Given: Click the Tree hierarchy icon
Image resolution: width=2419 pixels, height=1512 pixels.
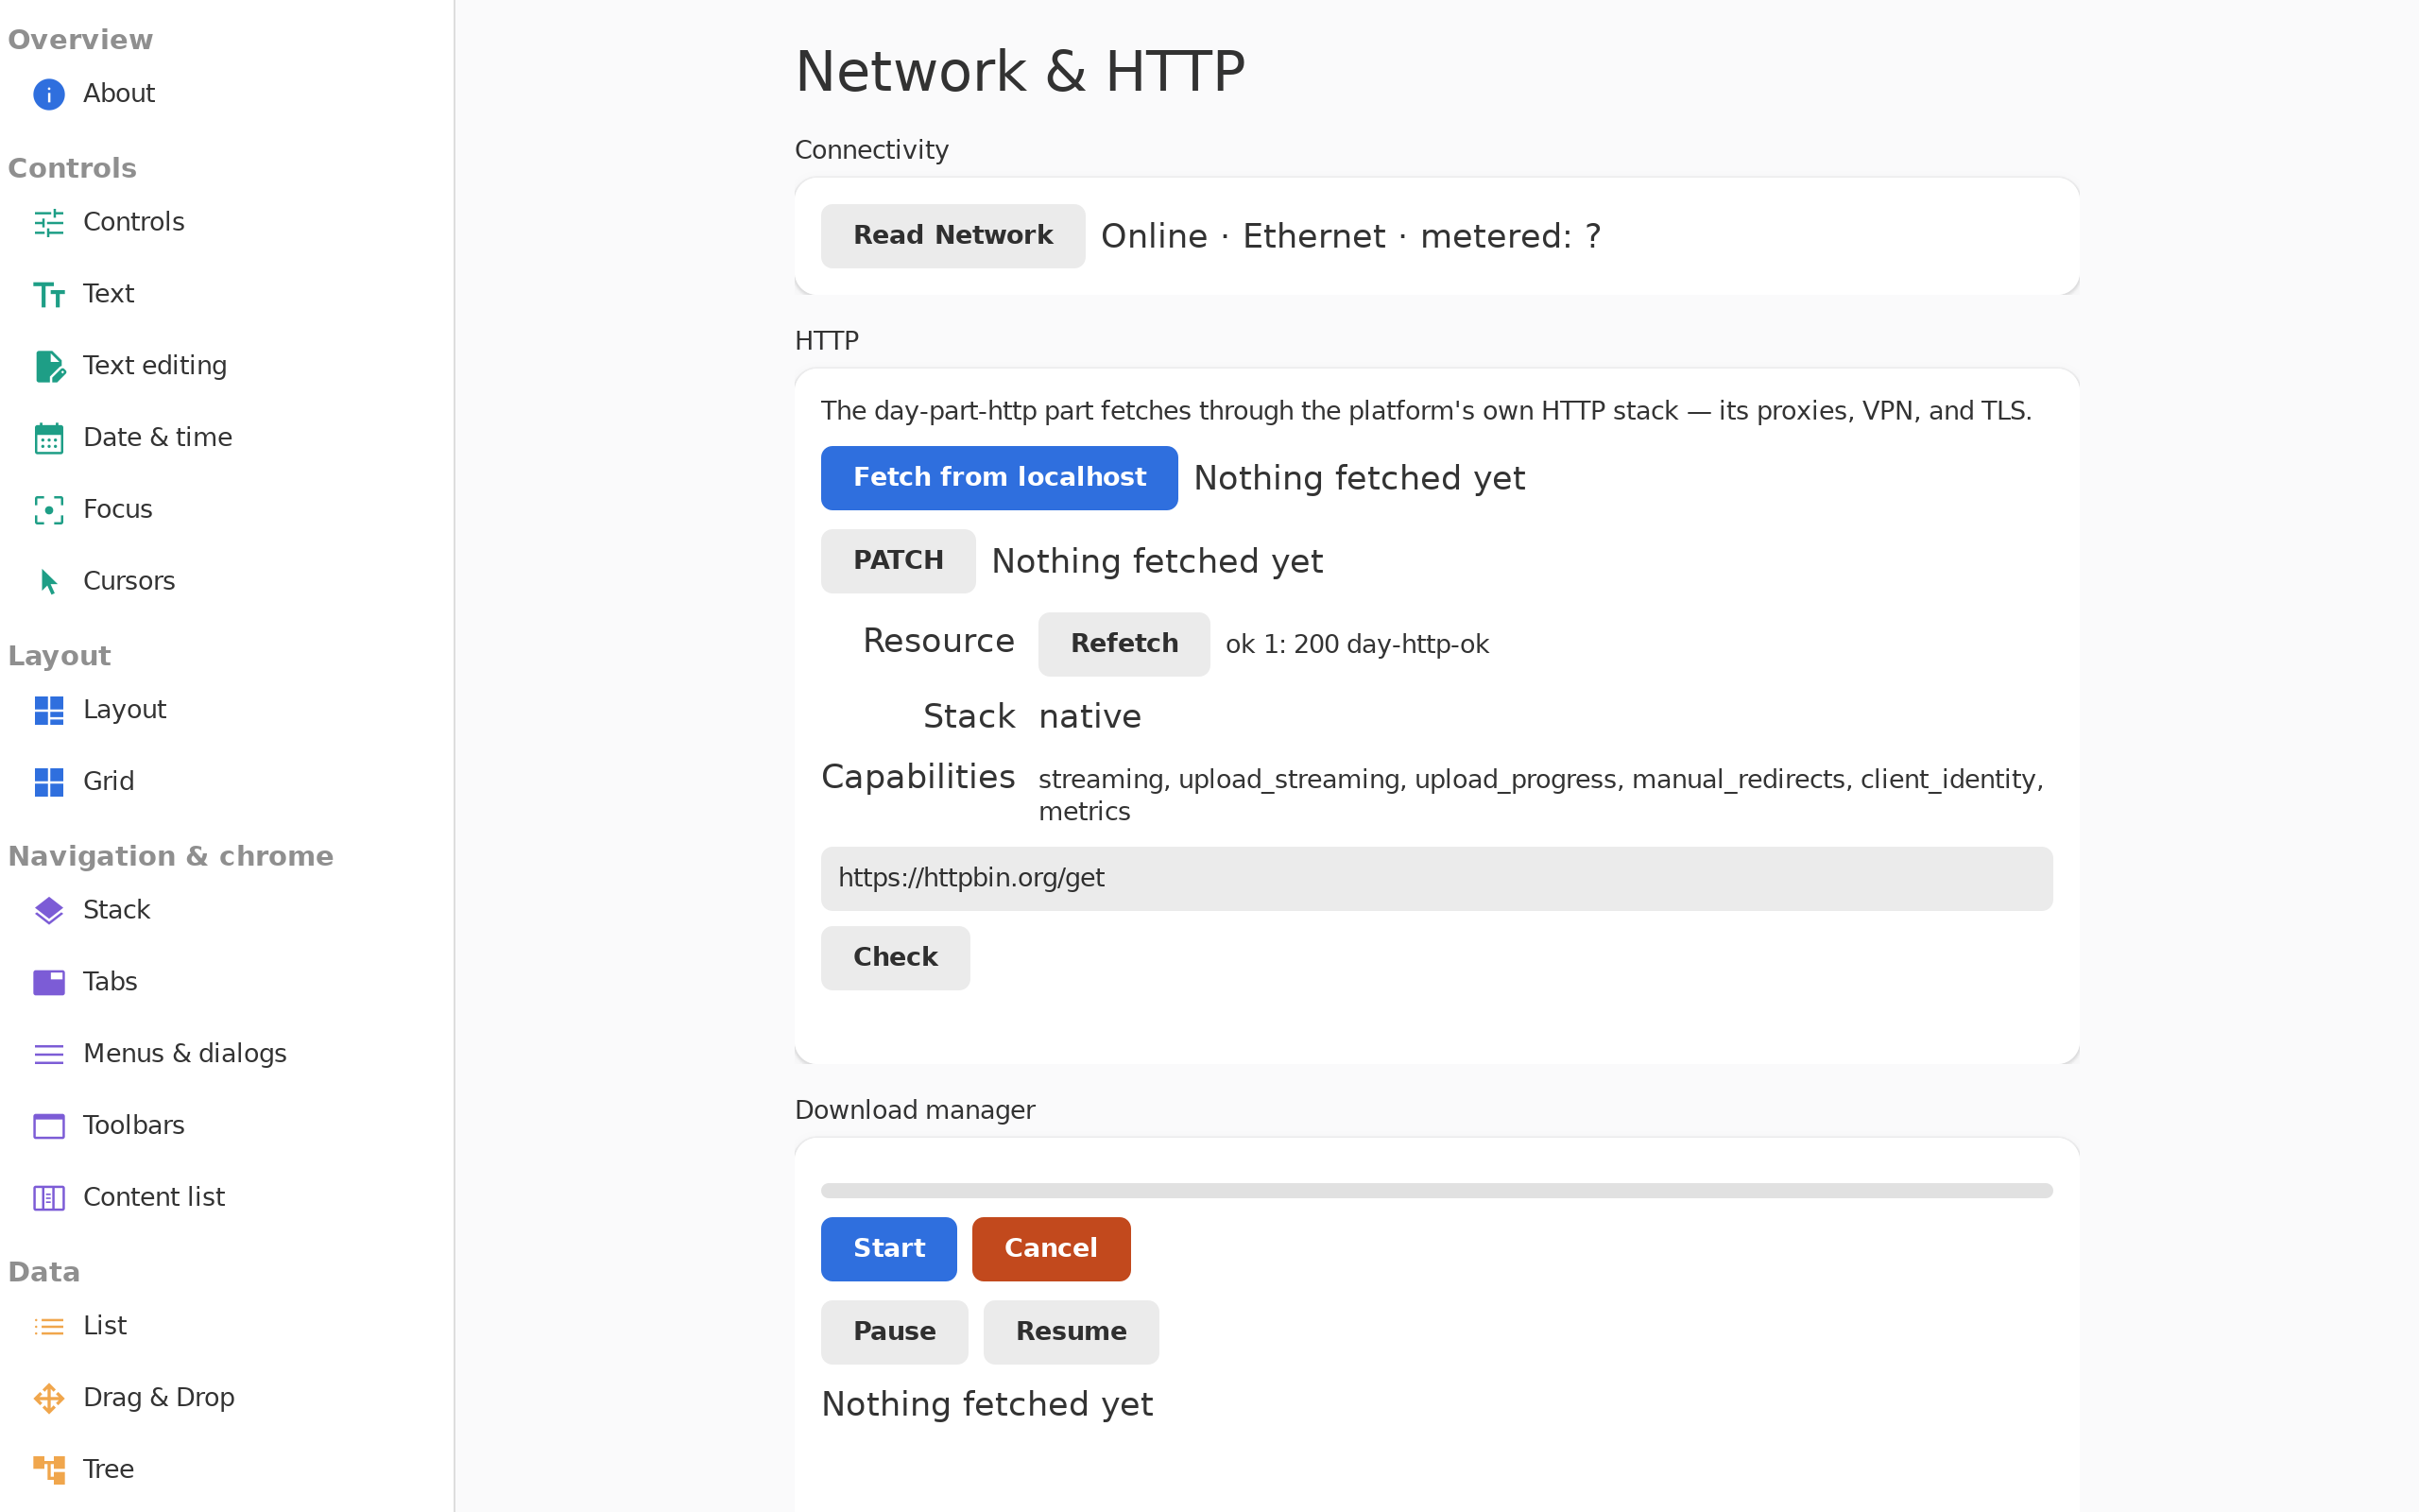Looking at the screenshot, I should tap(49, 1470).
